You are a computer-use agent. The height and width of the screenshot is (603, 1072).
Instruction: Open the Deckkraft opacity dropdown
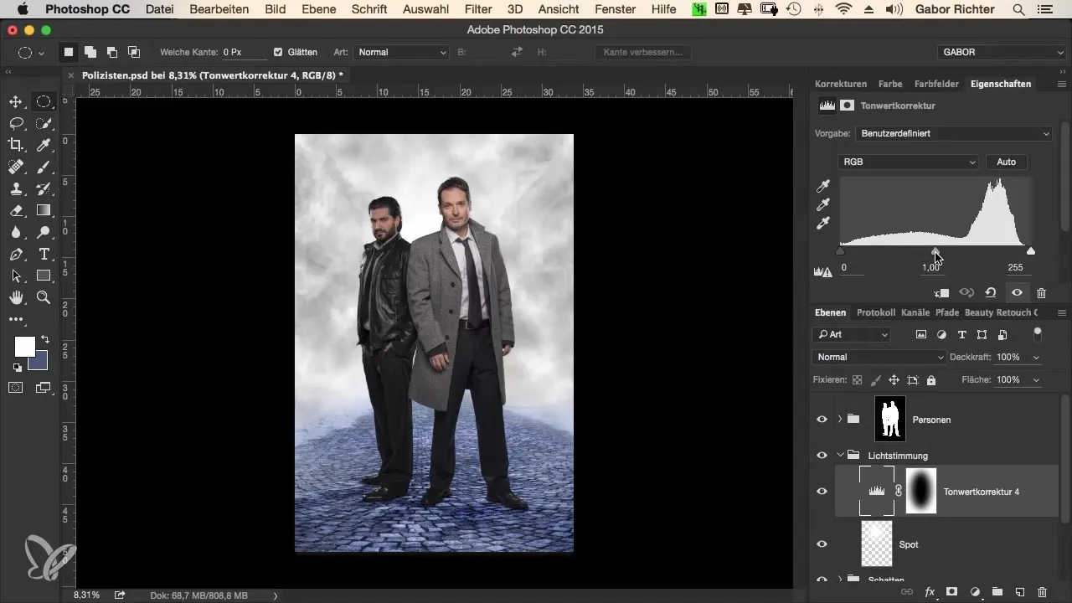click(1037, 357)
